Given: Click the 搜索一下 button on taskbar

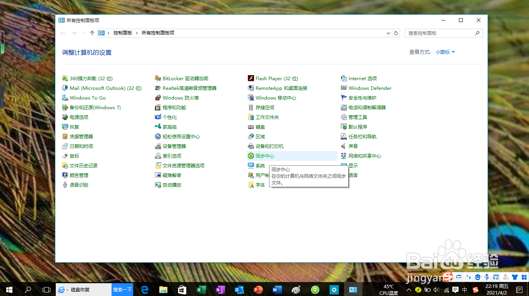Looking at the screenshot, I should tap(122, 289).
